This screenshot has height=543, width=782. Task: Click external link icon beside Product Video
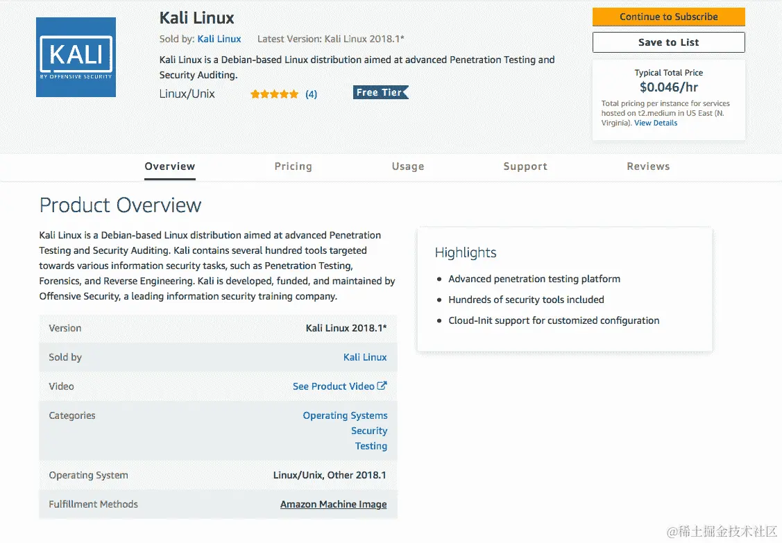coord(382,386)
